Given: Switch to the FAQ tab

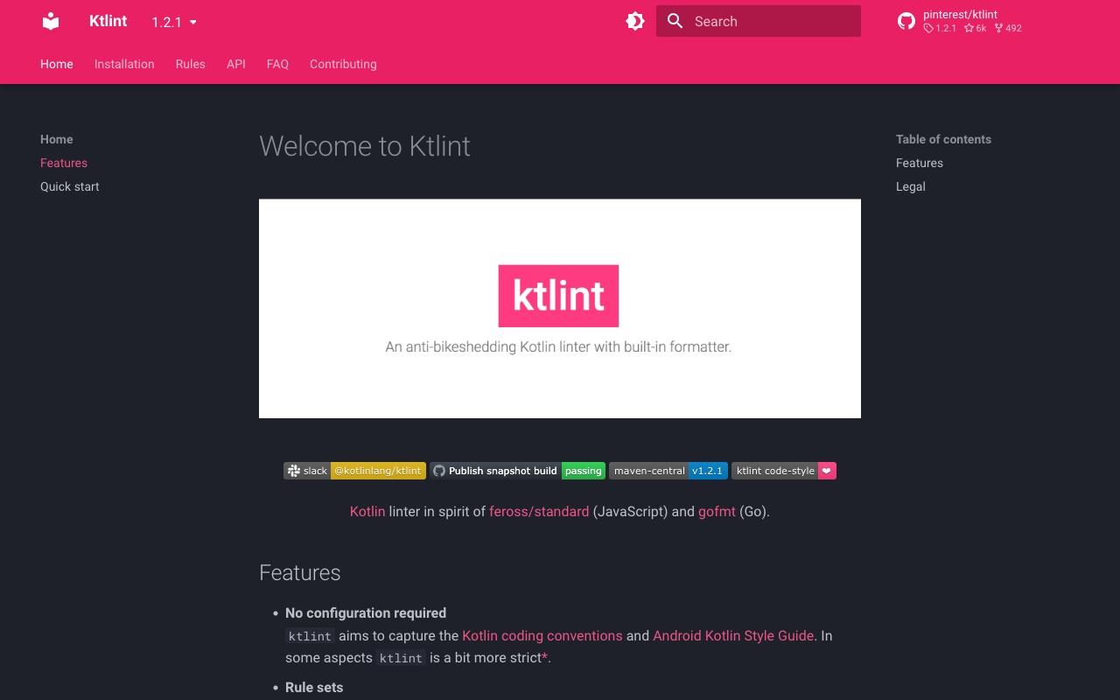Looking at the screenshot, I should 277,64.
